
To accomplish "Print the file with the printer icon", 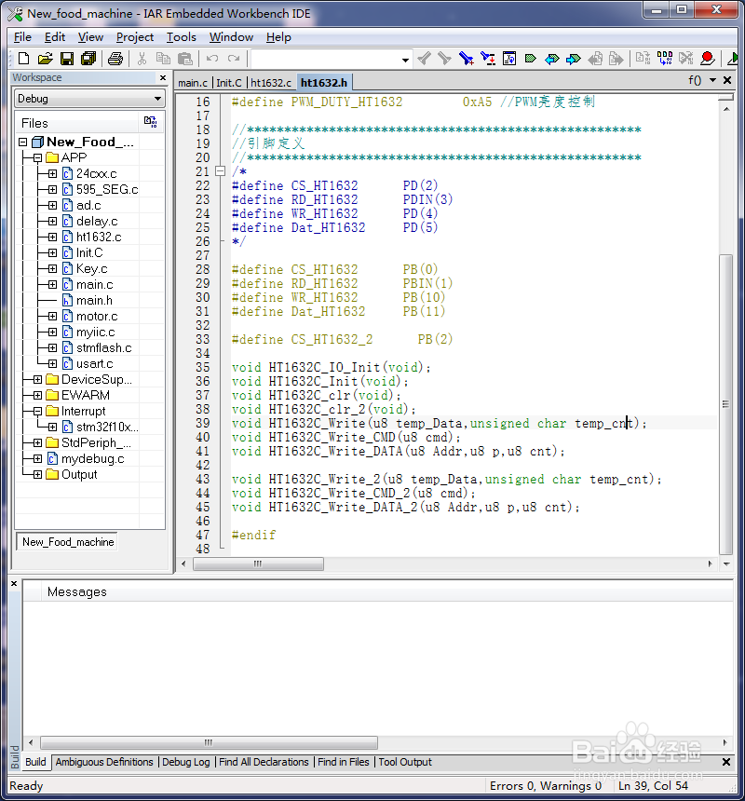I will click(115, 59).
